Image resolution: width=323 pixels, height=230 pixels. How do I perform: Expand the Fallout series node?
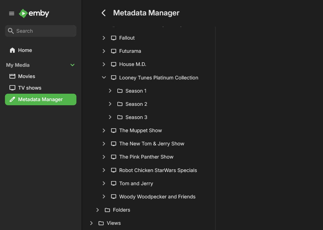[x=104, y=38]
